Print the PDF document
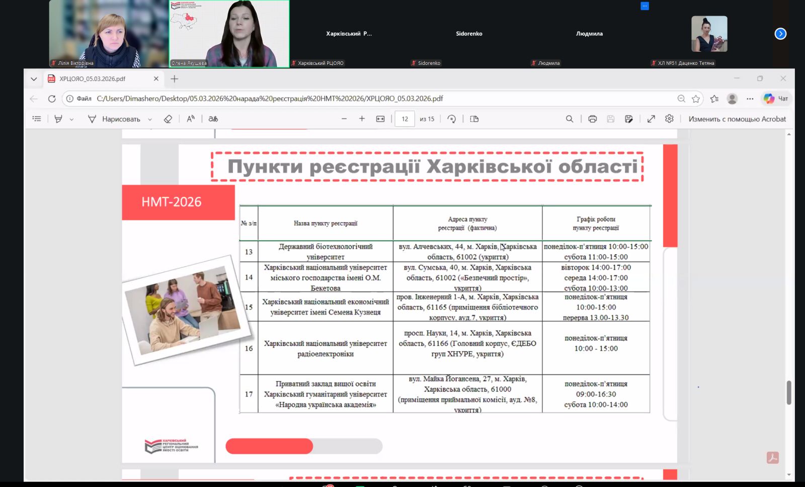805x487 pixels. tap(592, 119)
